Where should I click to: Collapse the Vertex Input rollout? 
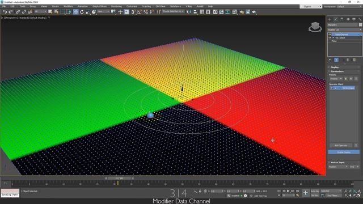coord(344,163)
